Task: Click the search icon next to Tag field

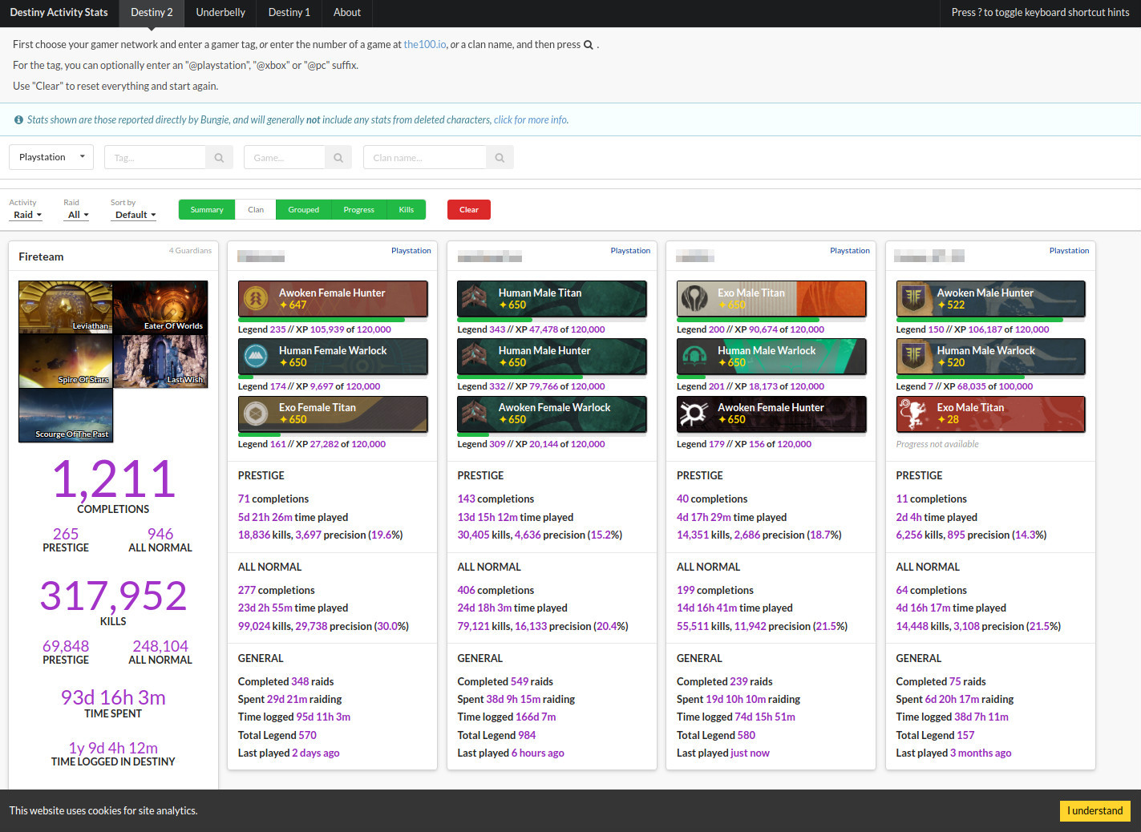Action: pyautogui.click(x=219, y=158)
